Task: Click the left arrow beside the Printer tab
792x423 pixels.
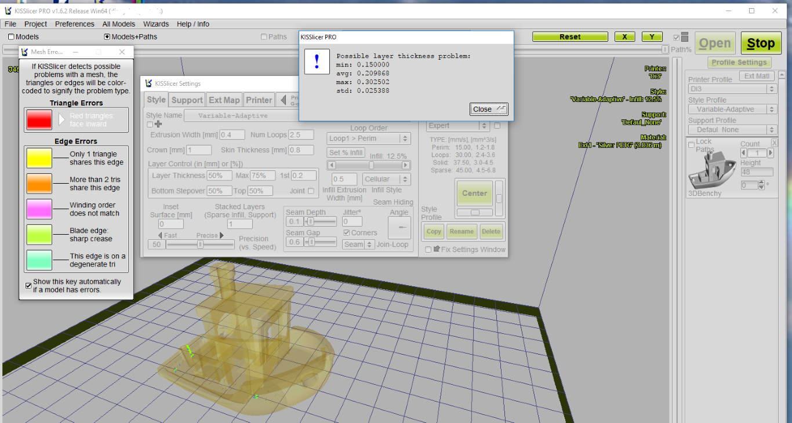Action: pyautogui.click(x=283, y=100)
